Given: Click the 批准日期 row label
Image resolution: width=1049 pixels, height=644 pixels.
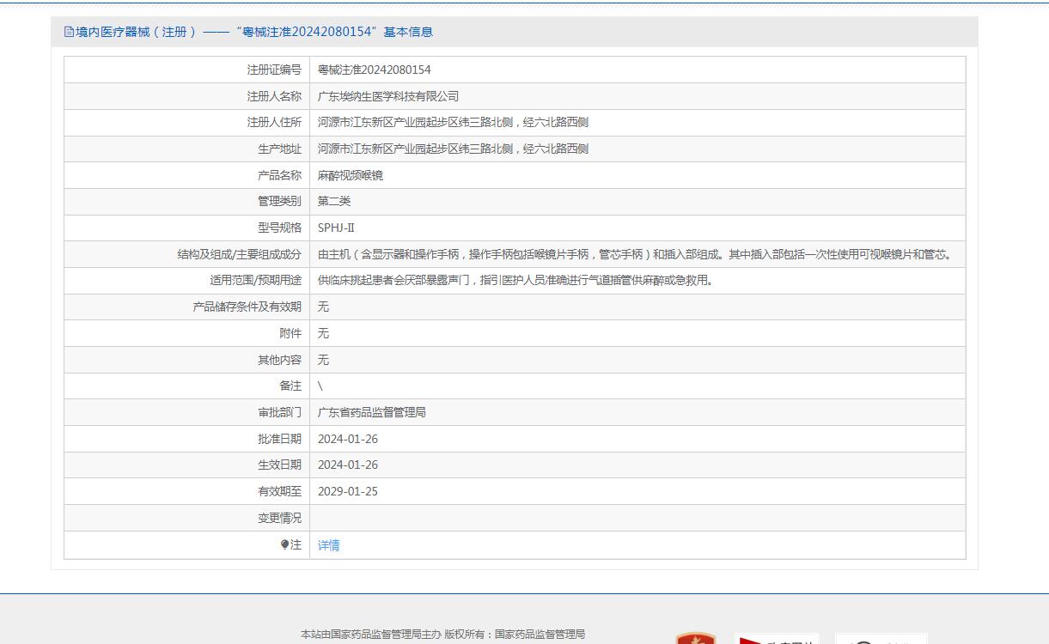Looking at the screenshot, I should pos(279,439).
